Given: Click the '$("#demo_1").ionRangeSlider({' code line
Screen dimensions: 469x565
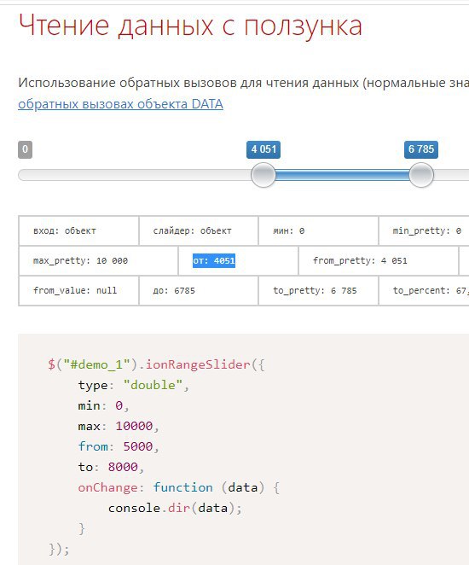Looking at the screenshot, I should [156, 364].
